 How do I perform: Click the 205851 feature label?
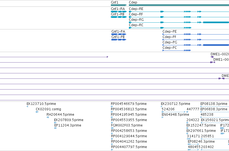pyautogui.click(x=207, y=136)
